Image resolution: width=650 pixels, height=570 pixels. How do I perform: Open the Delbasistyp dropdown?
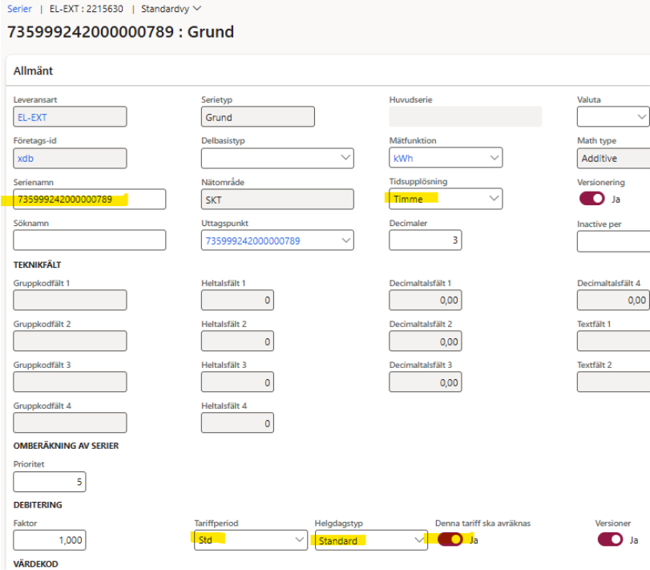(345, 158)
